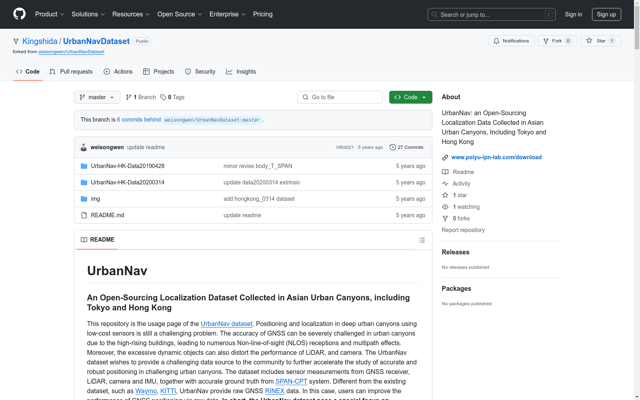Open the UrbanNavDataset repository title link
The image size is (640, 400).
96,41
